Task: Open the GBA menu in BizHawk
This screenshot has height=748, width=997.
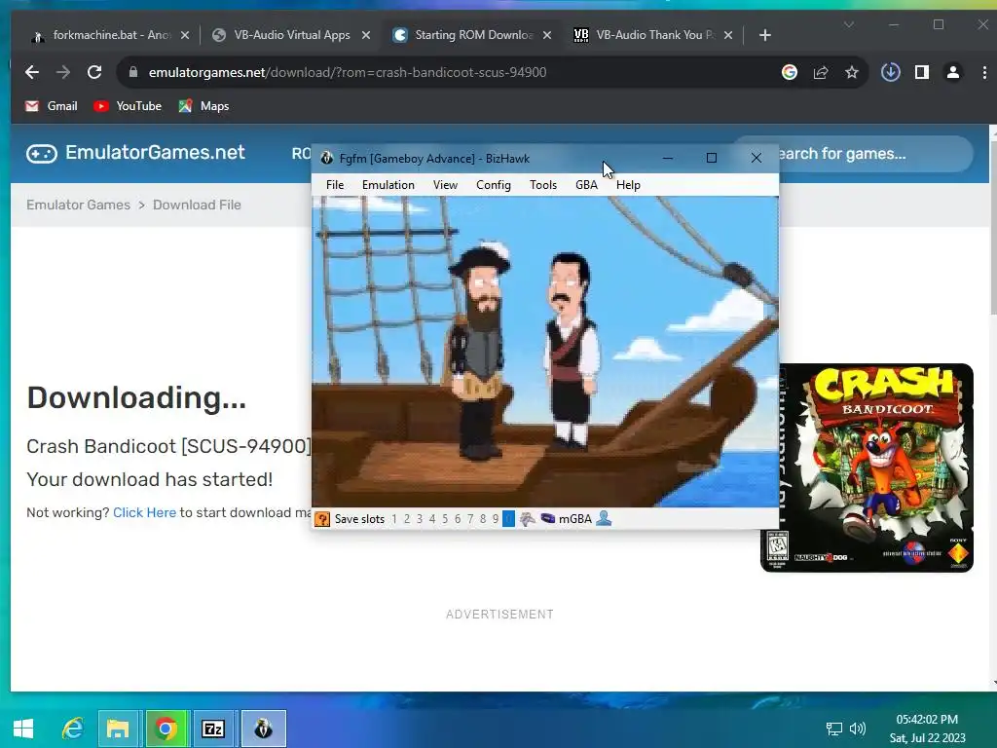Action: [586, 185]
